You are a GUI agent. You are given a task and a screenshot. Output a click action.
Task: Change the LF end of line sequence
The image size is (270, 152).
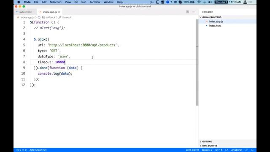(227, 150)
